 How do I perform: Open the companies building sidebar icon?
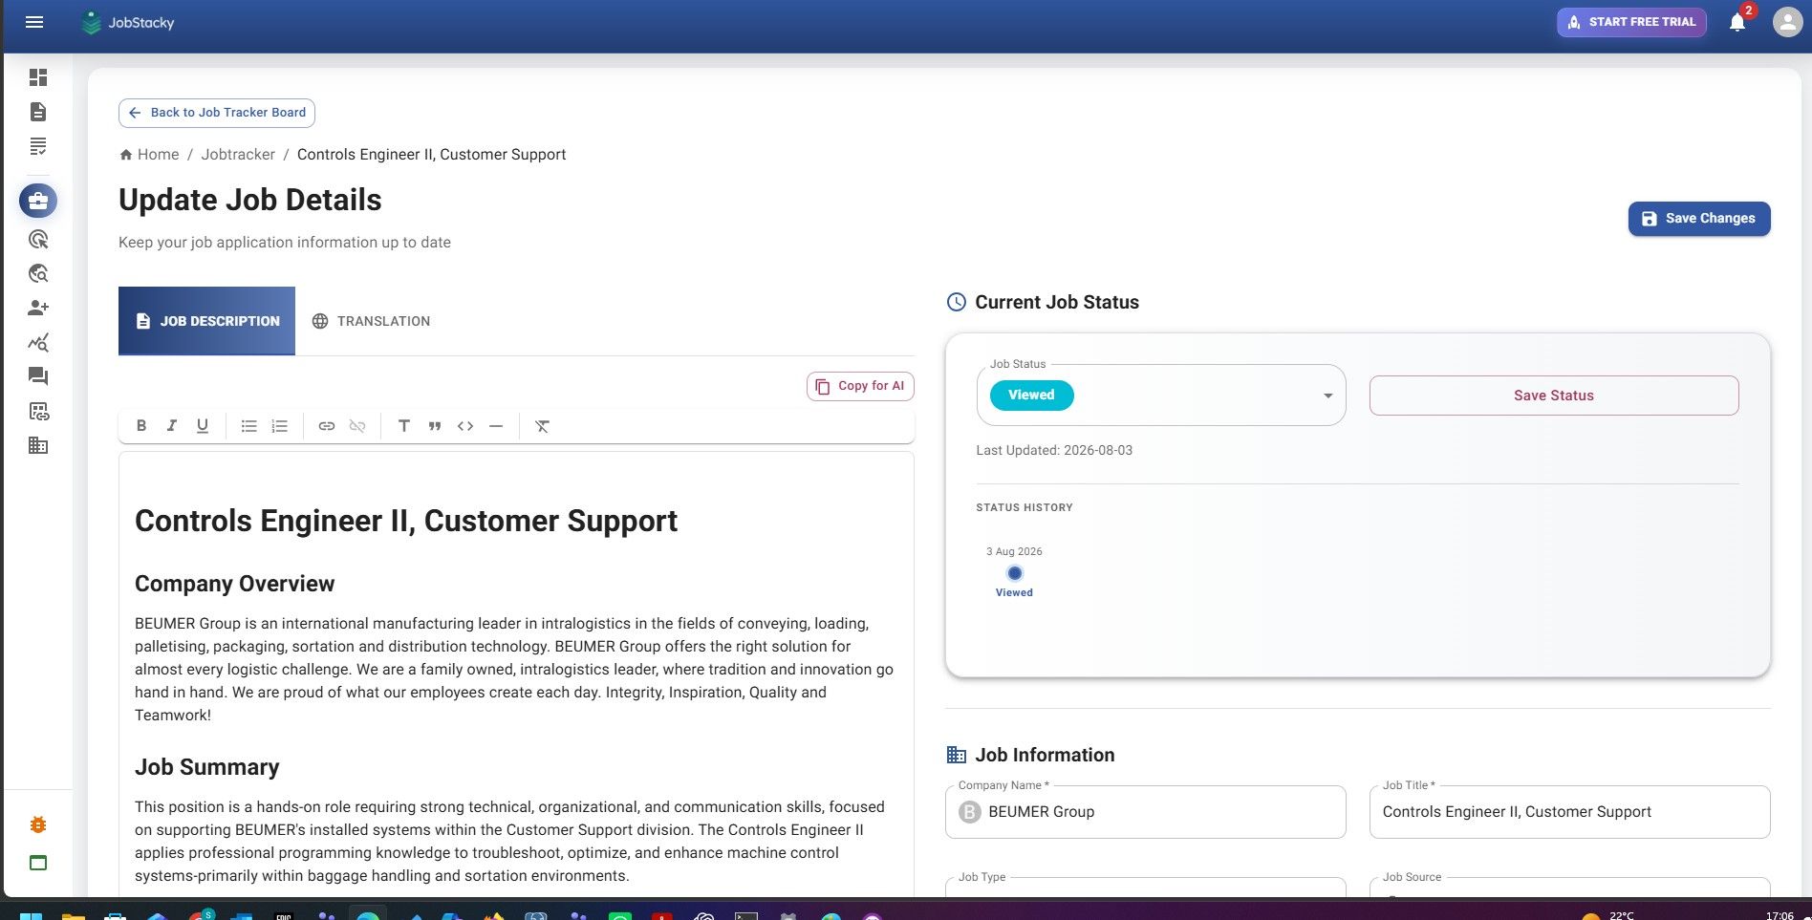click(x=38, y=445)
